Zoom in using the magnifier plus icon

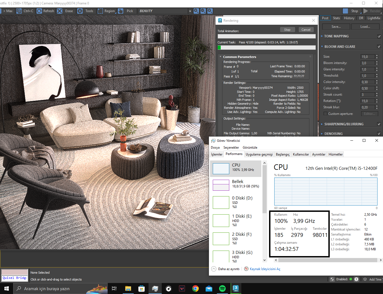coord(196,11)
